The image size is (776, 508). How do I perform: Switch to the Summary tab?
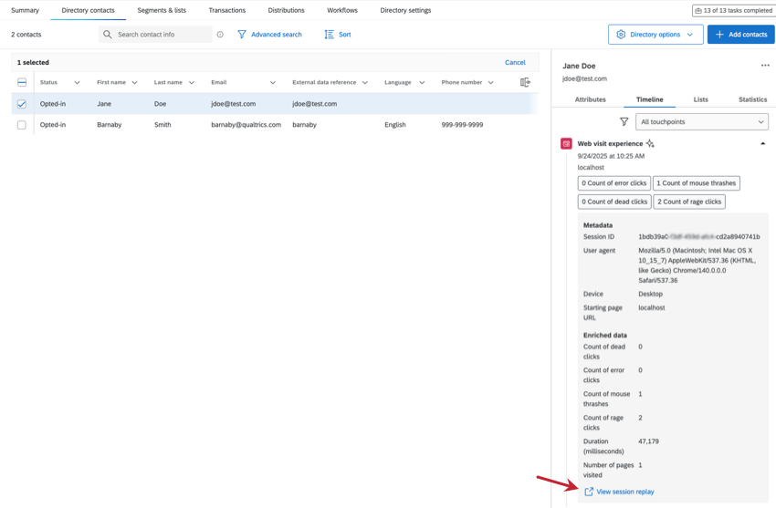pyautogui.click(x=26, y=10)
